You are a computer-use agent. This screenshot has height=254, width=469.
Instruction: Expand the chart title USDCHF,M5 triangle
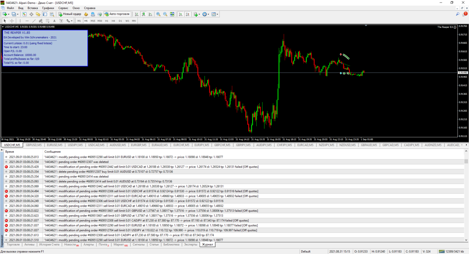[x=3, y=27]
